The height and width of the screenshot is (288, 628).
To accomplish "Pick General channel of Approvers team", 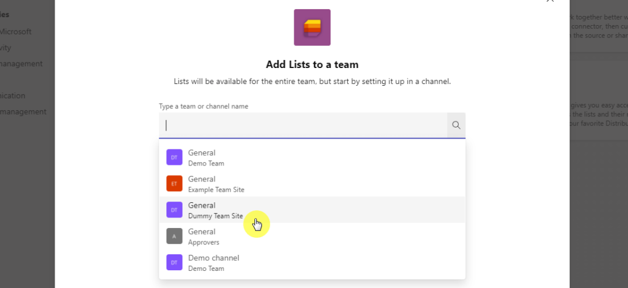I will click(312, 237).
